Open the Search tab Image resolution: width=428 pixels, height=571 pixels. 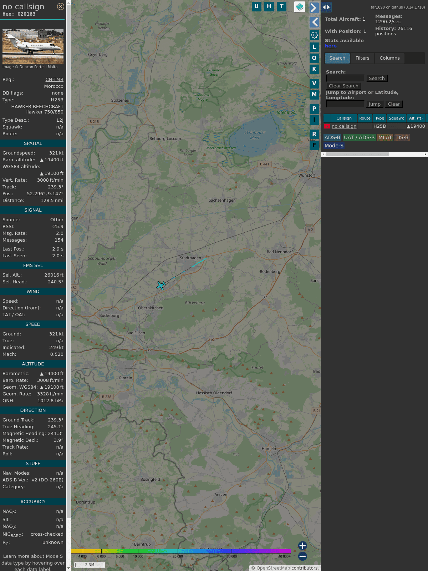pyautogui.click(x=337, y=58)
